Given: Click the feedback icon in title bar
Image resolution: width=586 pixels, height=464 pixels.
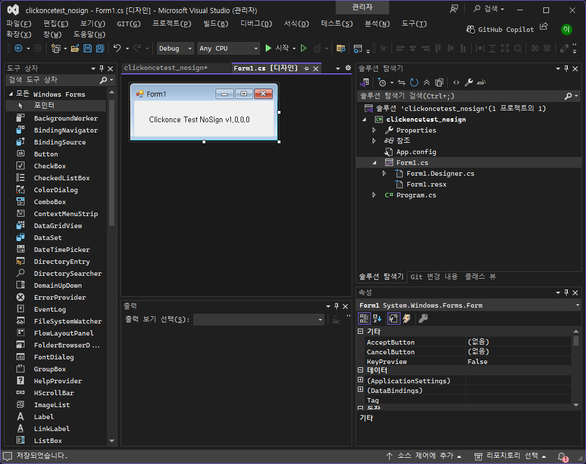Looking at the screenshot, I should [x=453, y=9].
